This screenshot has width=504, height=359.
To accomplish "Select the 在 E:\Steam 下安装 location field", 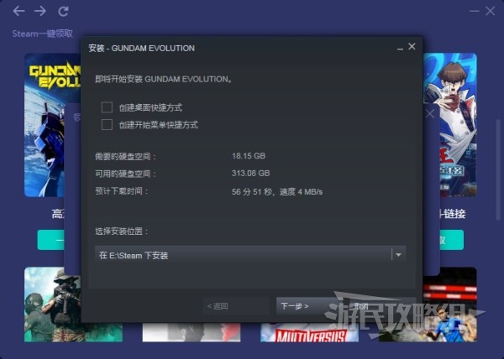I will [250, 255].
